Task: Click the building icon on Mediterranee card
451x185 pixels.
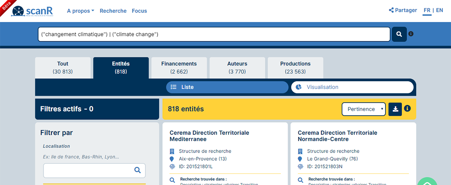Action: 172,151
